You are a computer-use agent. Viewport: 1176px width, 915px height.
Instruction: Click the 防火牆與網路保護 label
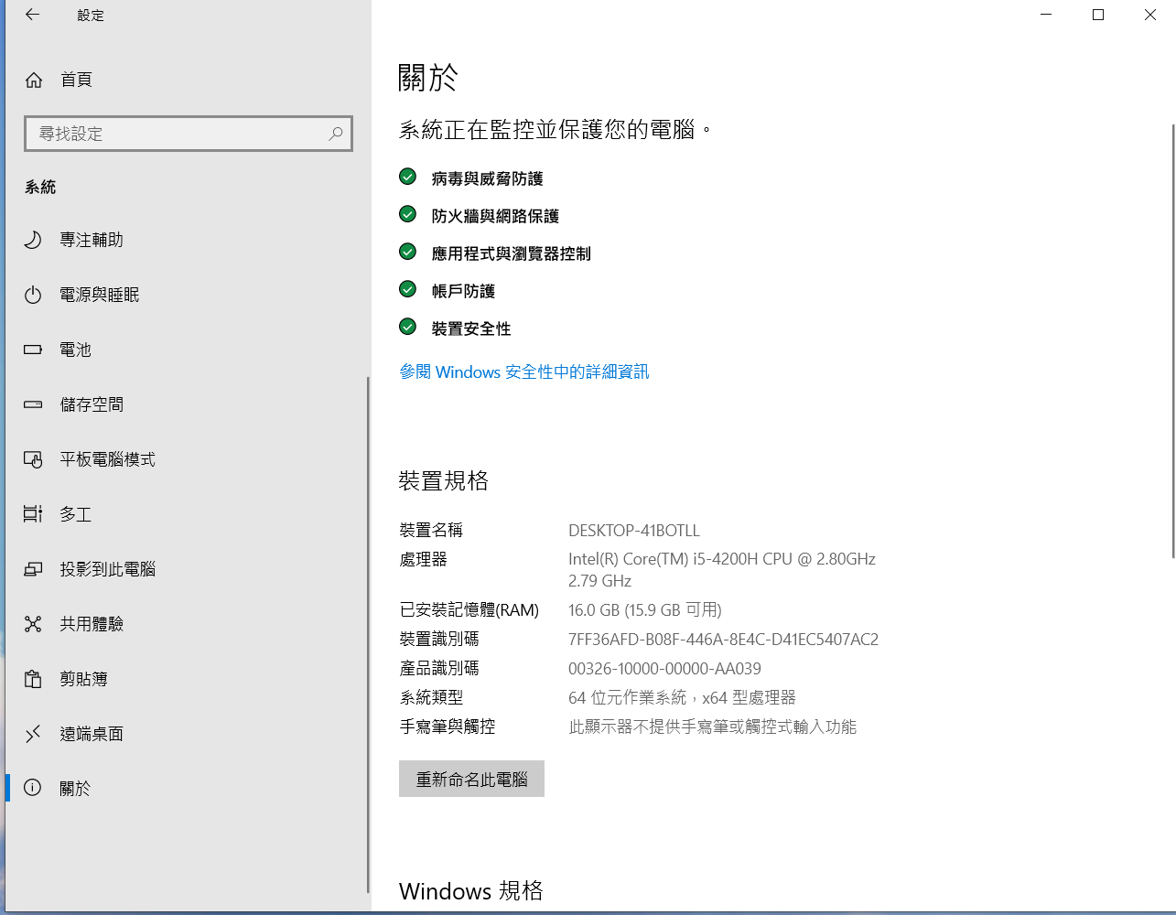(495, 216)
